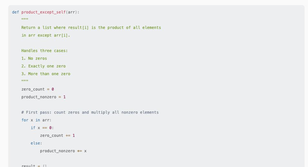The width and height of the screenshot is (308, 167).
Task: Click the 'zero_count = 0' assignment line
Action: pos(38,89)
